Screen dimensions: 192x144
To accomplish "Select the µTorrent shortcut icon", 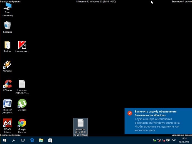I will 22,105.
